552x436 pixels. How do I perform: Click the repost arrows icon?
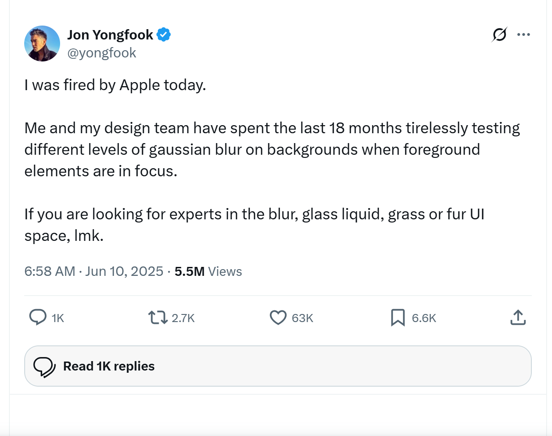(156, 318)
